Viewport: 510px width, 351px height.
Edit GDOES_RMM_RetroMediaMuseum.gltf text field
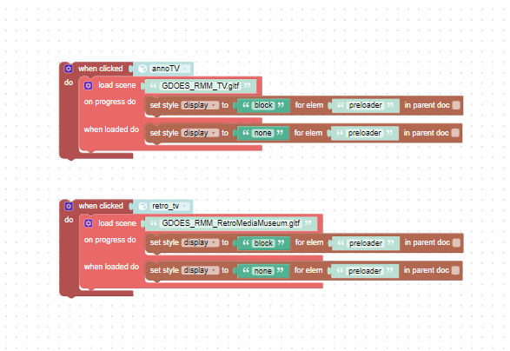pos(231,223)
